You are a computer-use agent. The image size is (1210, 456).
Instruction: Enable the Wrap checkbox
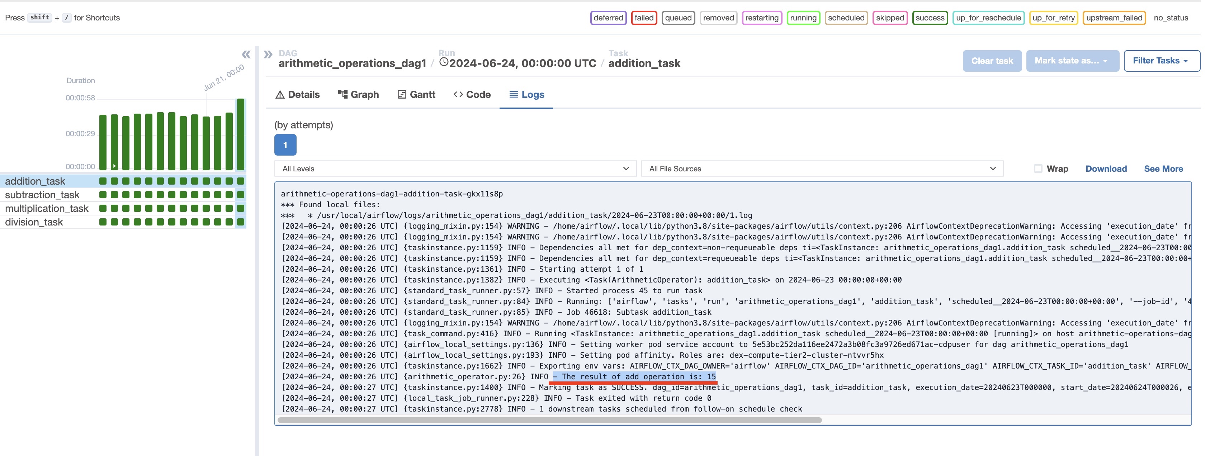coord(1038,168)
